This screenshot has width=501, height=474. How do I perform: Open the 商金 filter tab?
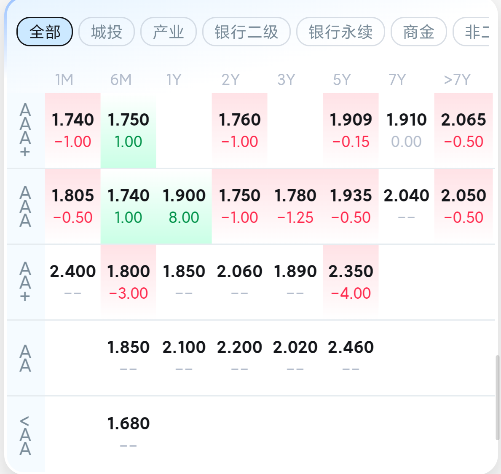pyautogui.click(x=418, y=32)
